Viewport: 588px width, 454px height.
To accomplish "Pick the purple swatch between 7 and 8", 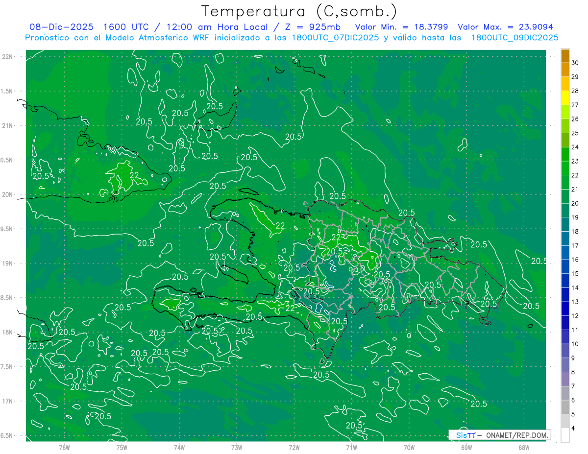I will [x=565, y=379].
